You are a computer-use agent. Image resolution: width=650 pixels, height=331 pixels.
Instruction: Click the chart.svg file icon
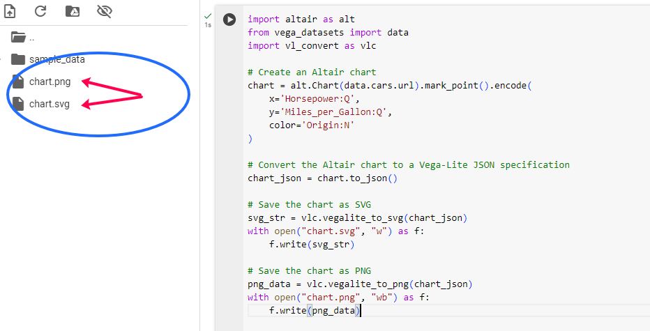[x=17, y=104]
